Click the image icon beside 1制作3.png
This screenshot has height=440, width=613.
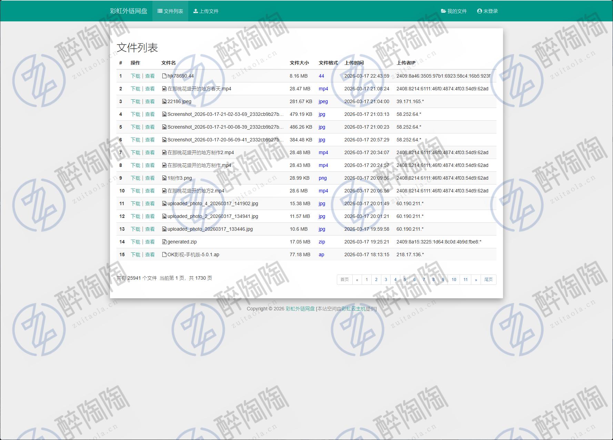(x=164, y=178)
